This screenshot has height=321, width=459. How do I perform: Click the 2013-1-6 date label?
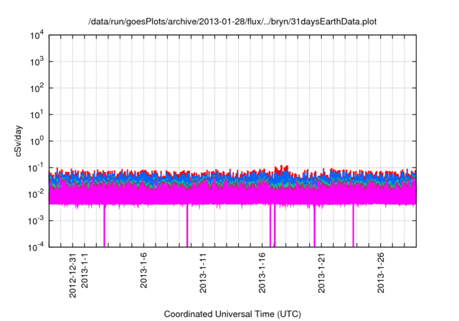143,271
